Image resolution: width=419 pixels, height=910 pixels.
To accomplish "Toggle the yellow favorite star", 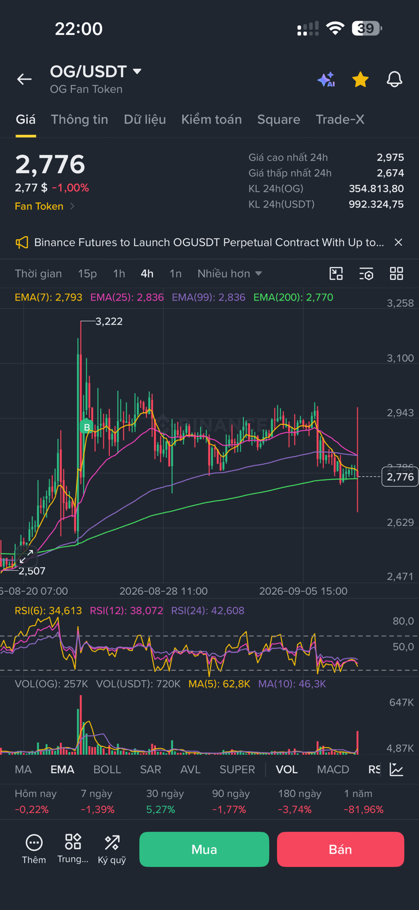I will point(360,80).
